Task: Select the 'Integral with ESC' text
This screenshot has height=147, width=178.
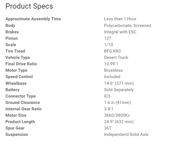Action: 120,32
